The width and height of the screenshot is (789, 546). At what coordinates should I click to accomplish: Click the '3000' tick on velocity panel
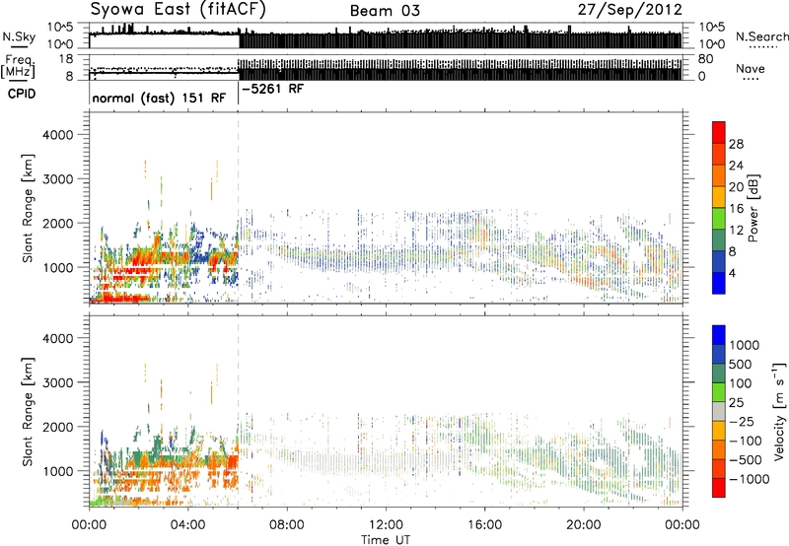tap(58, 382)
